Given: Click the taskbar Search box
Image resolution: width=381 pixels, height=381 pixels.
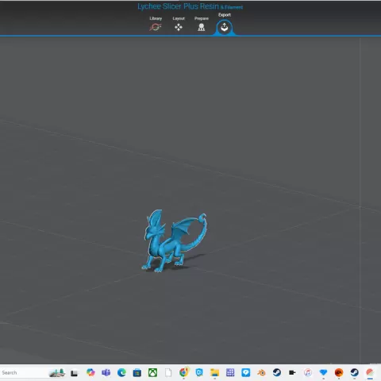Looking at the screenshot, I should (x=24, y=372).
